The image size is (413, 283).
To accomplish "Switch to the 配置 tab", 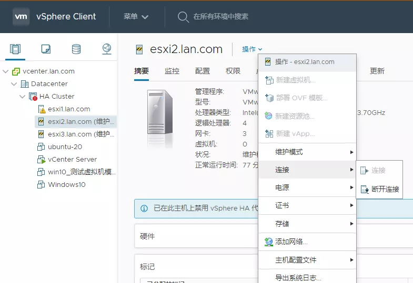I will click(x=203, y=71).
